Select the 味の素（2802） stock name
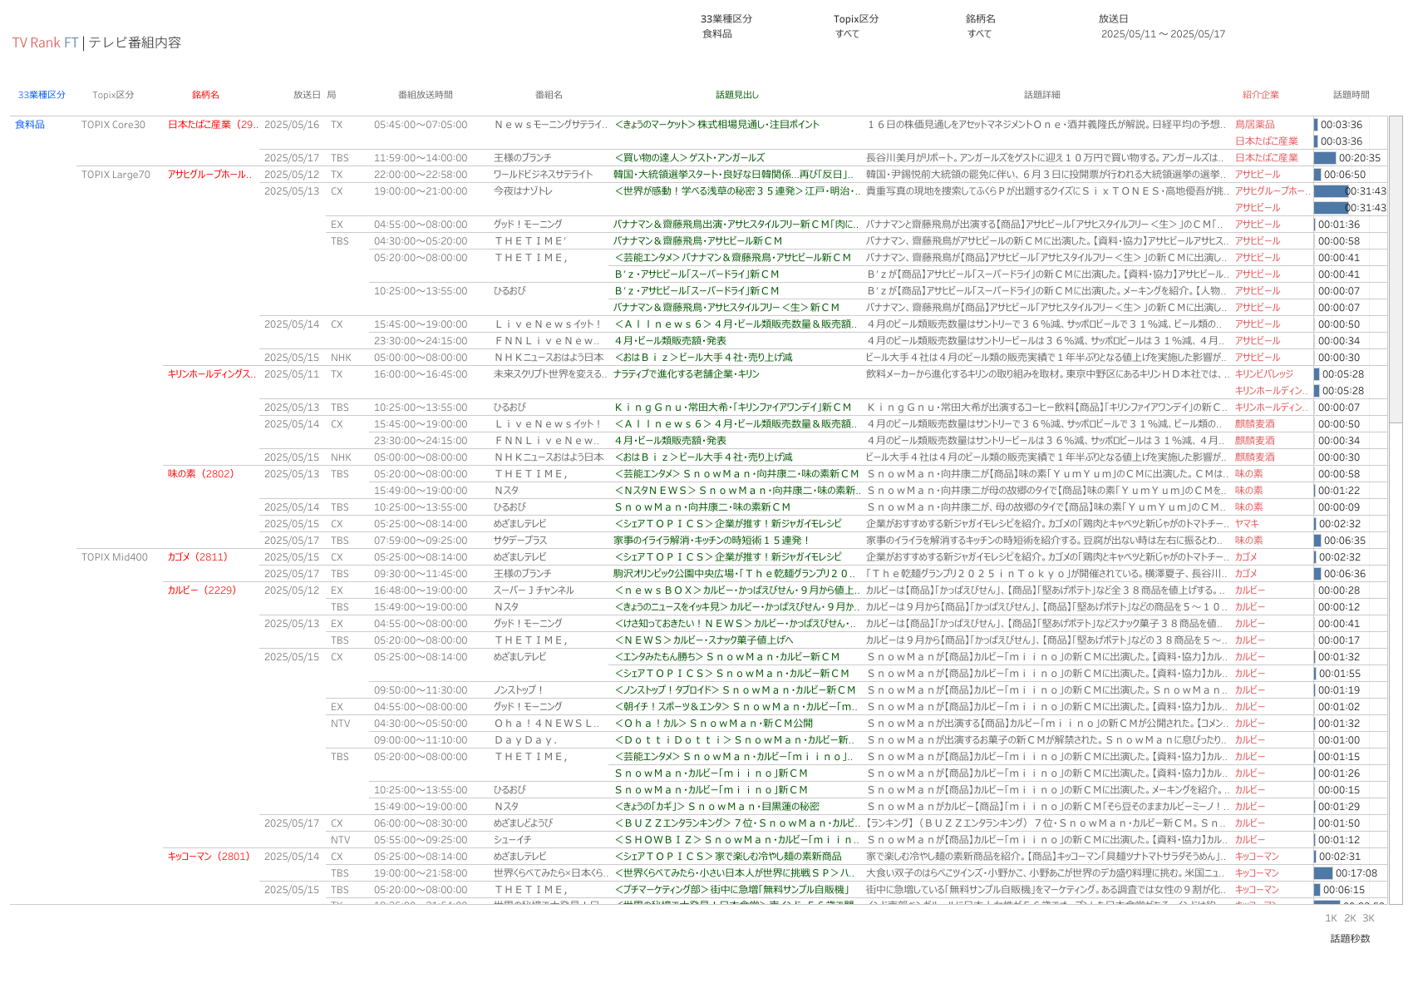The width and height of the screenshot is (1413, 998). click(201, 474)
